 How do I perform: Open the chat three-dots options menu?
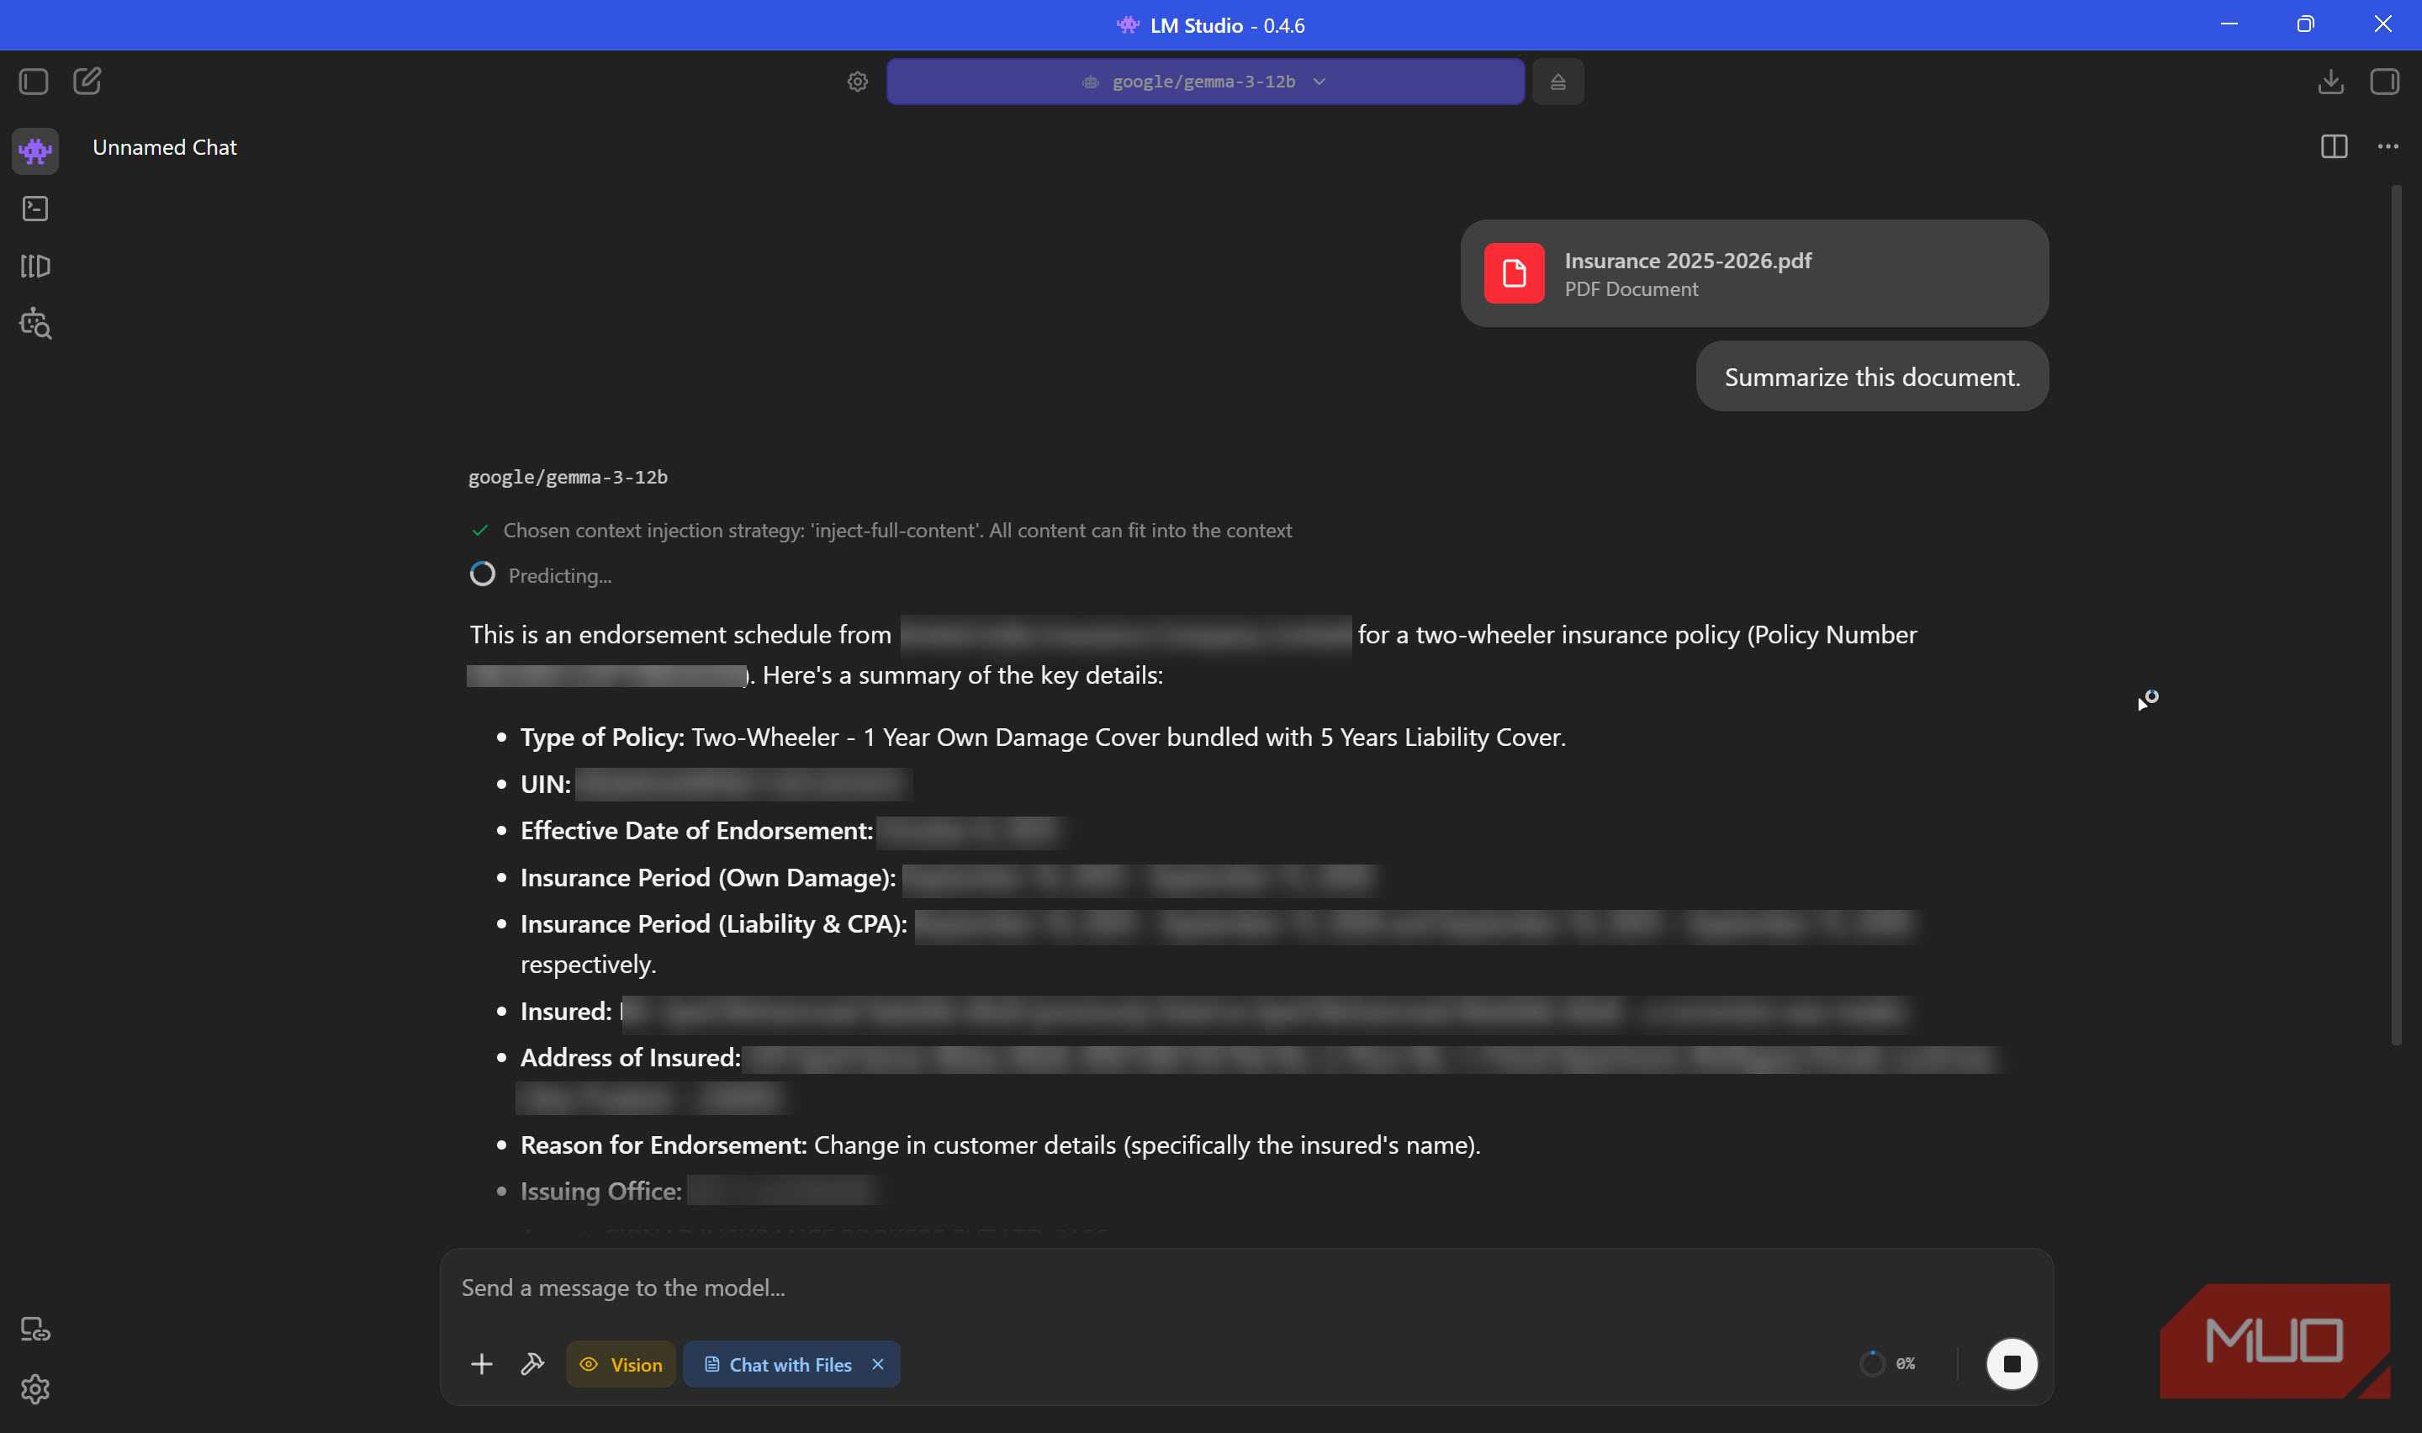pyautogui.click(x=2388, y=147)
